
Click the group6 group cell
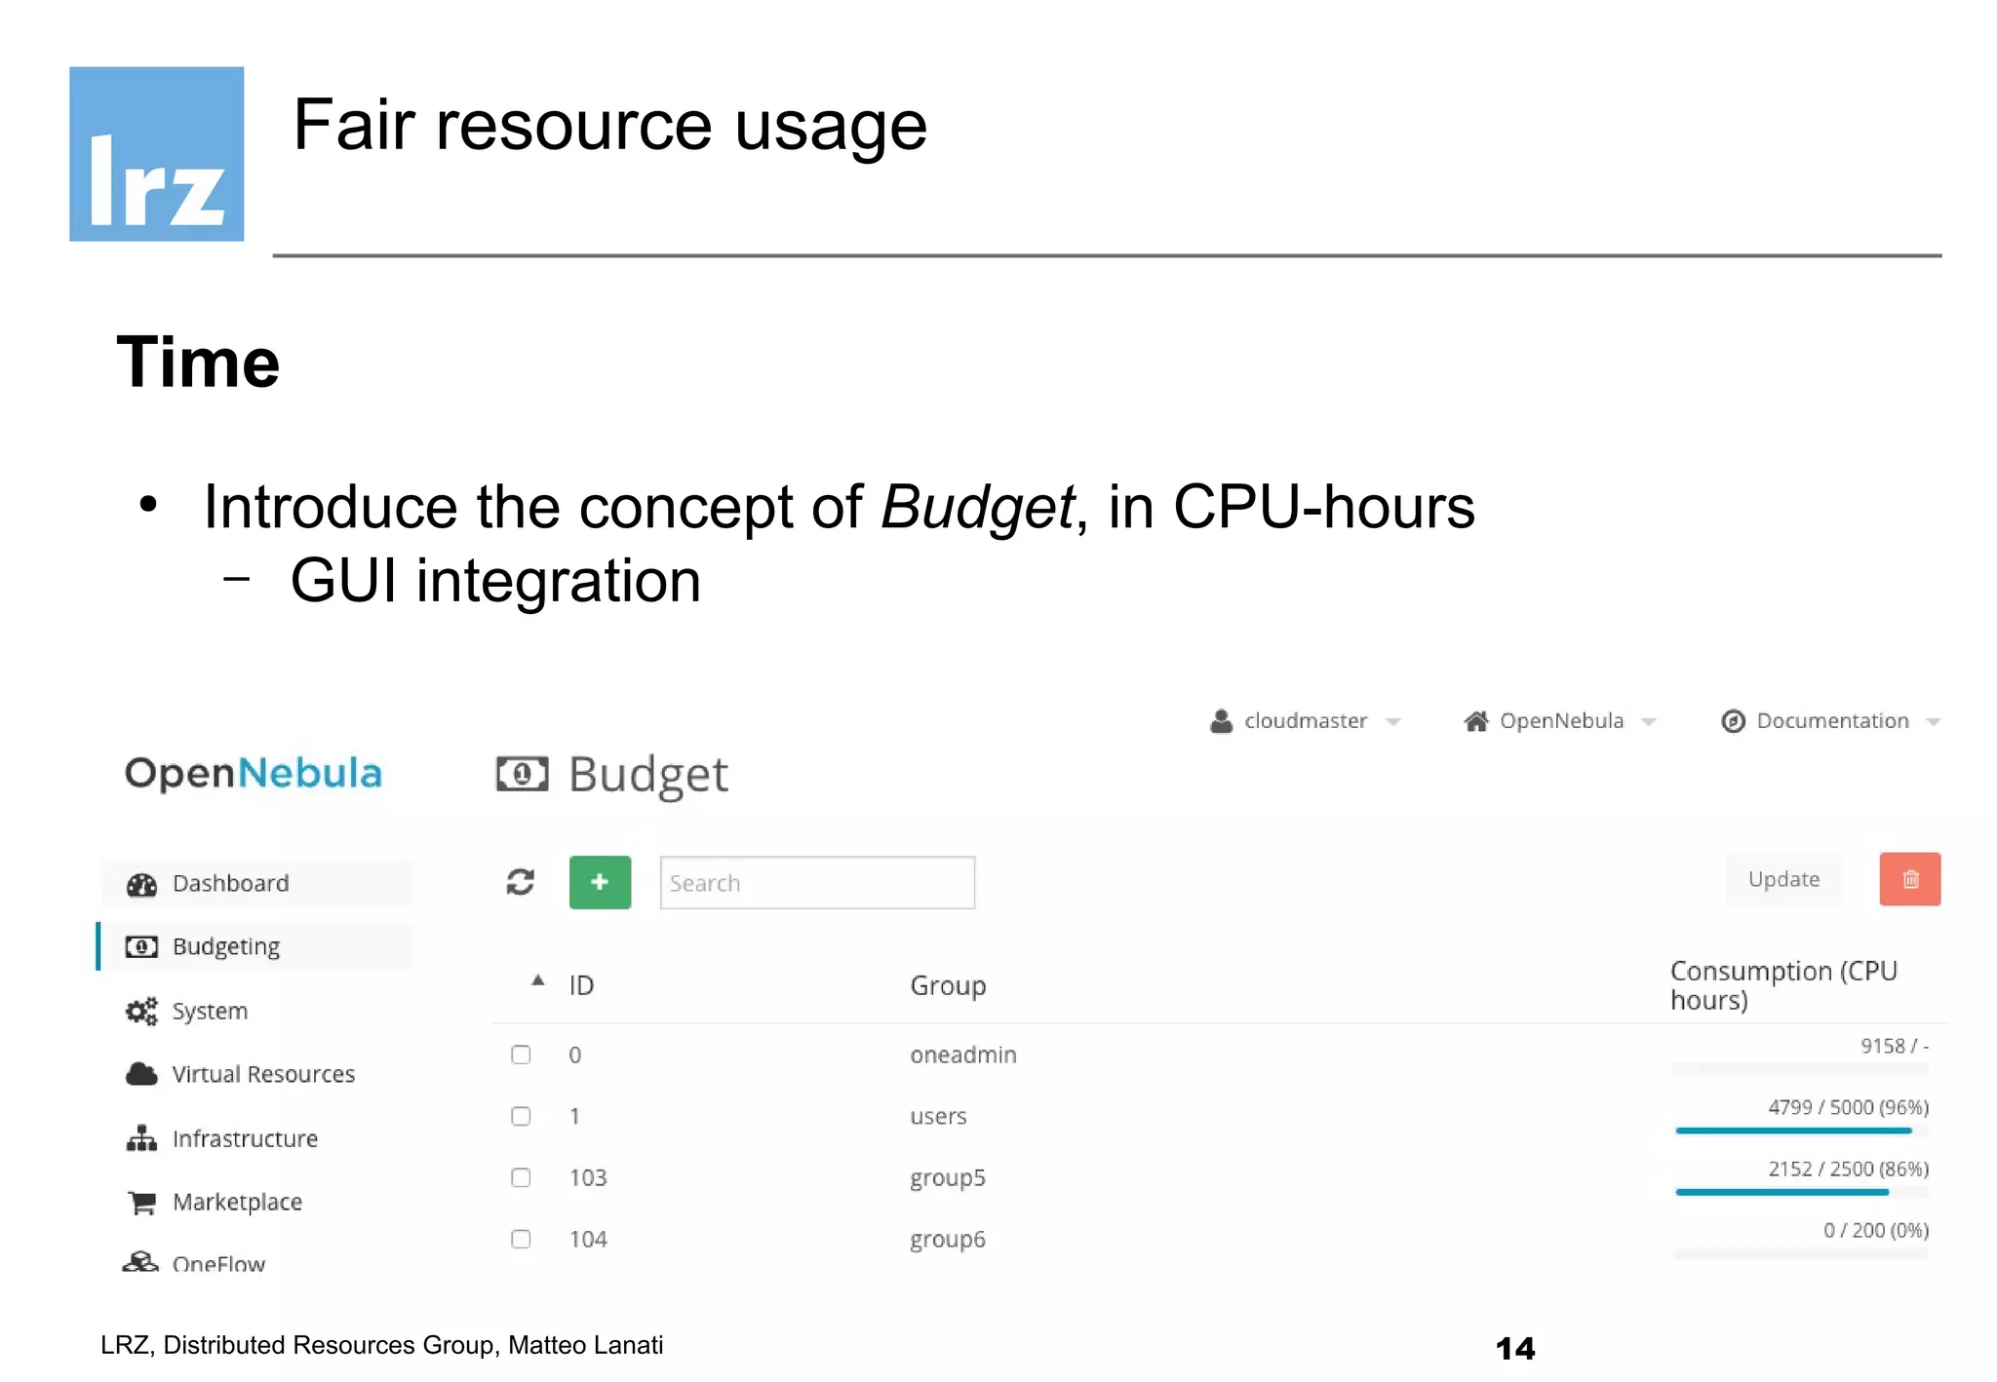coord(947,1240)
